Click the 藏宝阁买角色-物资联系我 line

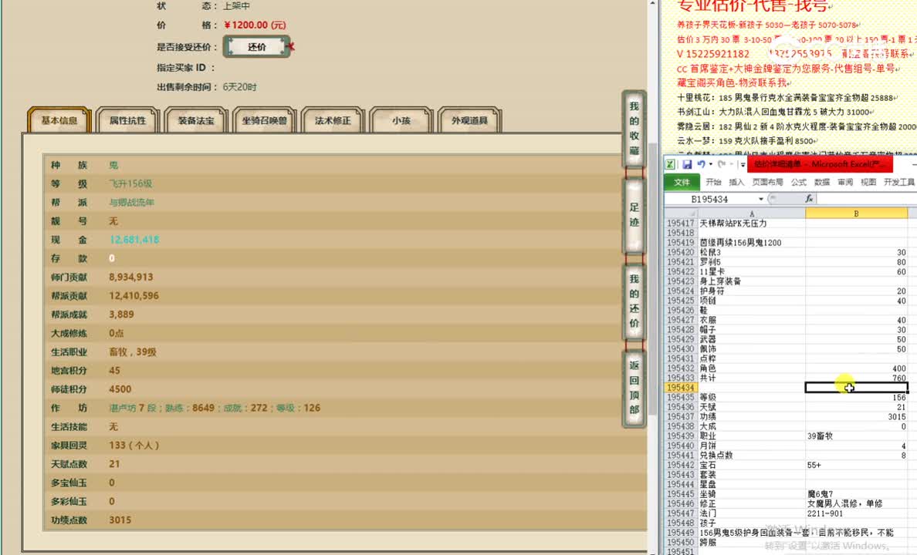click(x=734, y=83)
